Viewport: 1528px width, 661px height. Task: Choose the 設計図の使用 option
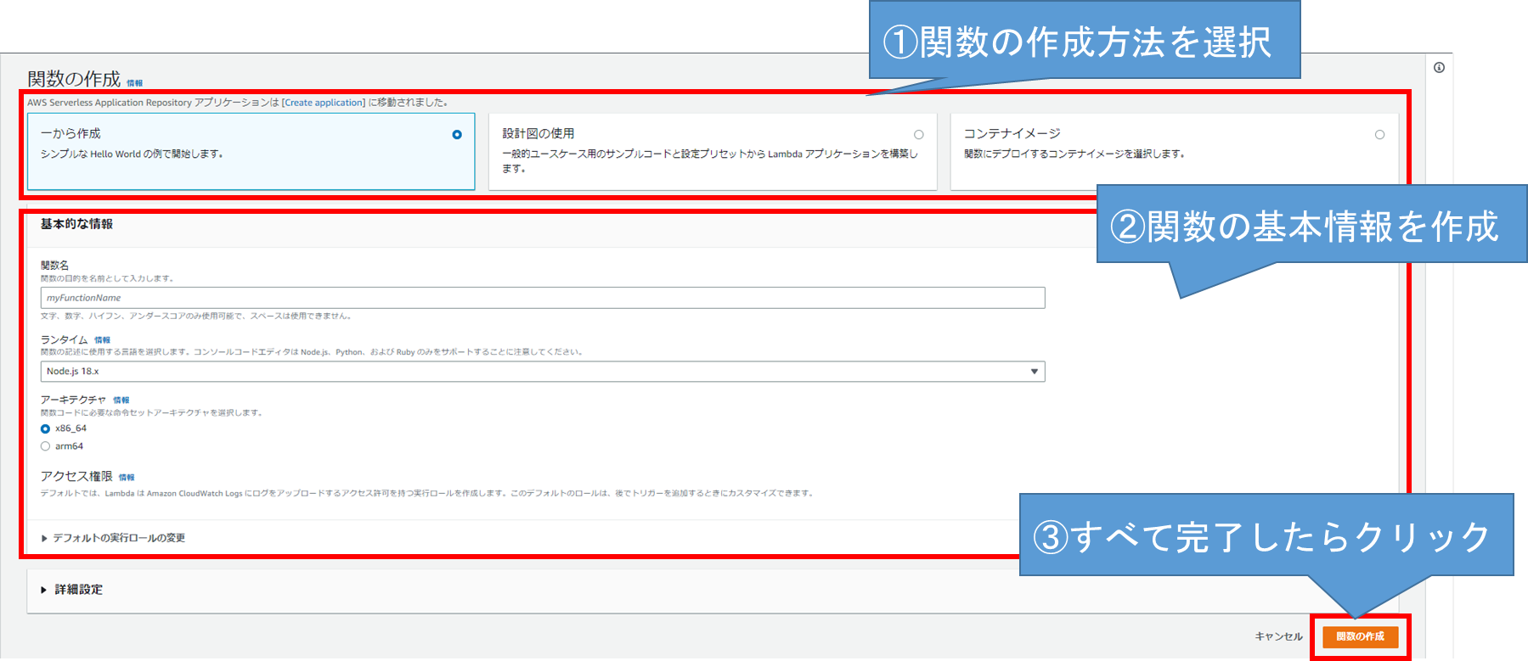[x=713, y=152]
